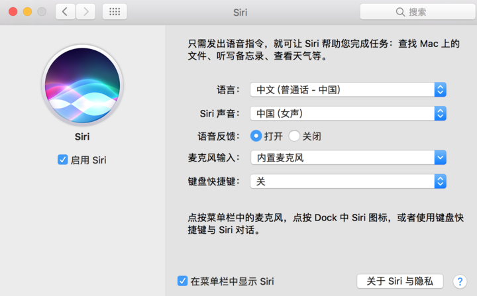Show all preferences grid icon

click(115, 12)
